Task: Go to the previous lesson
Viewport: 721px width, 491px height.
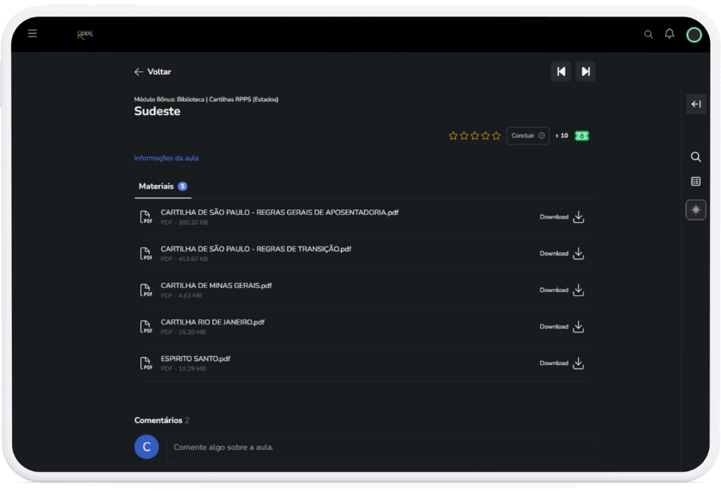Action: click(561, 71)
